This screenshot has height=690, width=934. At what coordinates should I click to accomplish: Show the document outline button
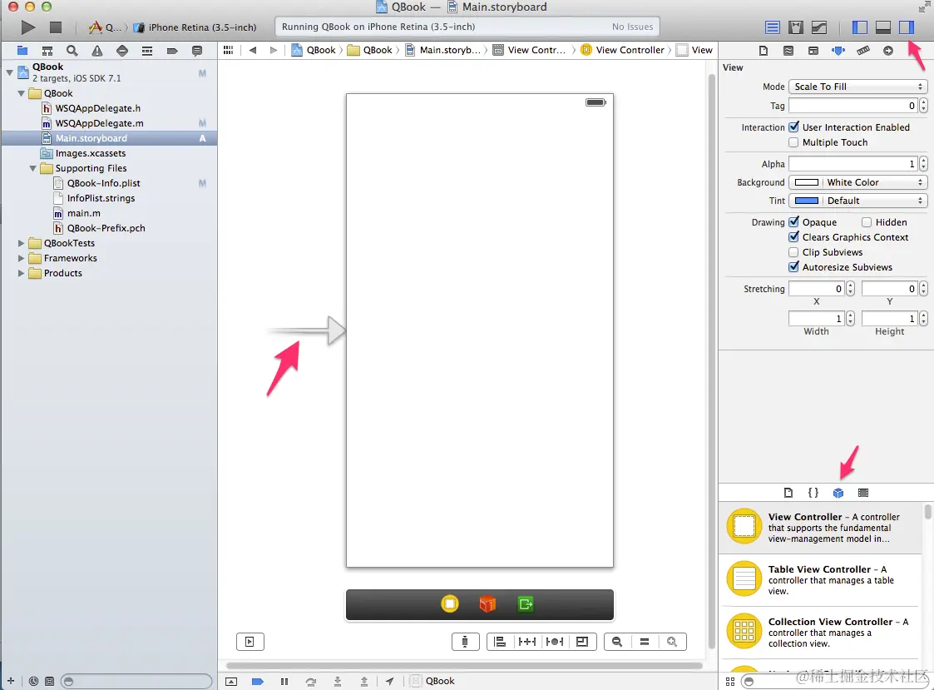pyautogui.click(x=250, y=642)
